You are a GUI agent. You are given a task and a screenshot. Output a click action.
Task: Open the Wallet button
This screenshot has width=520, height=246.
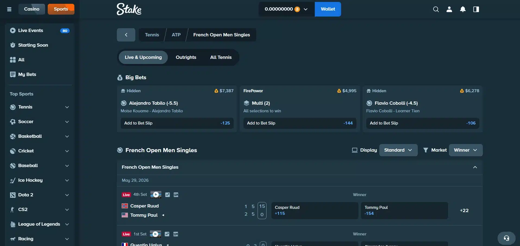(328, 9)
